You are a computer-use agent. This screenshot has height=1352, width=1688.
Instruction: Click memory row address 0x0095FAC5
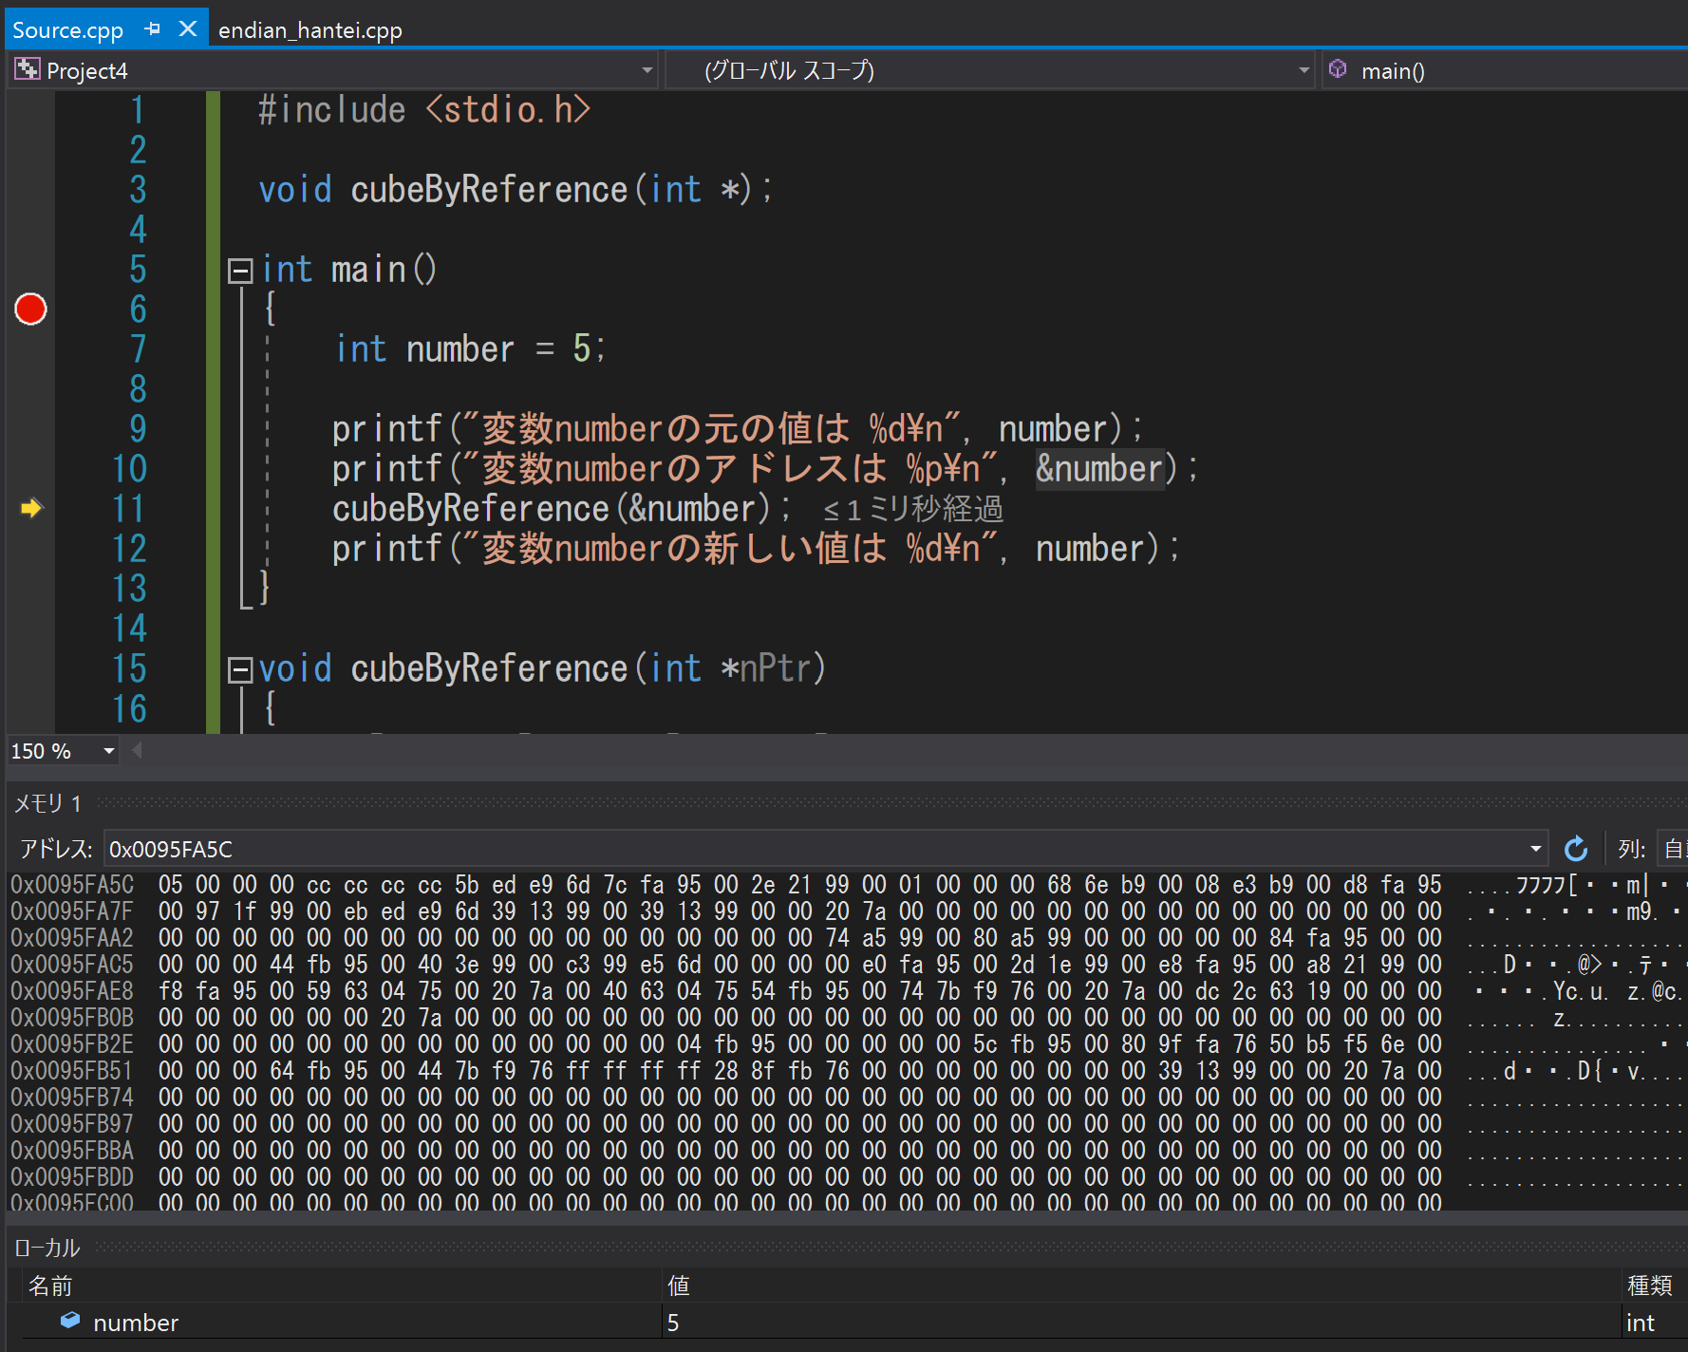coord(72,965)
